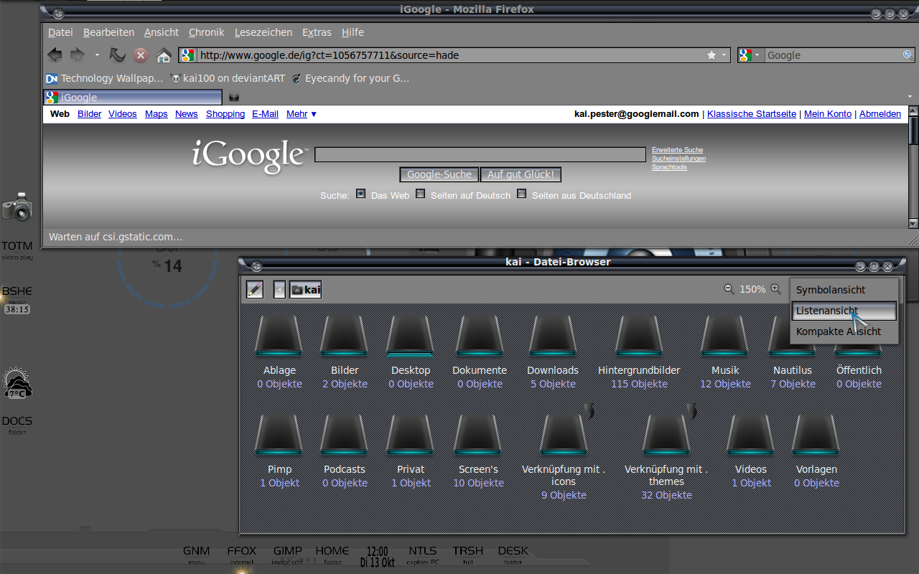This screenshot has width=919, height=574.
Task: Open GIMP dock launcher
Action: tap(287, 555)
